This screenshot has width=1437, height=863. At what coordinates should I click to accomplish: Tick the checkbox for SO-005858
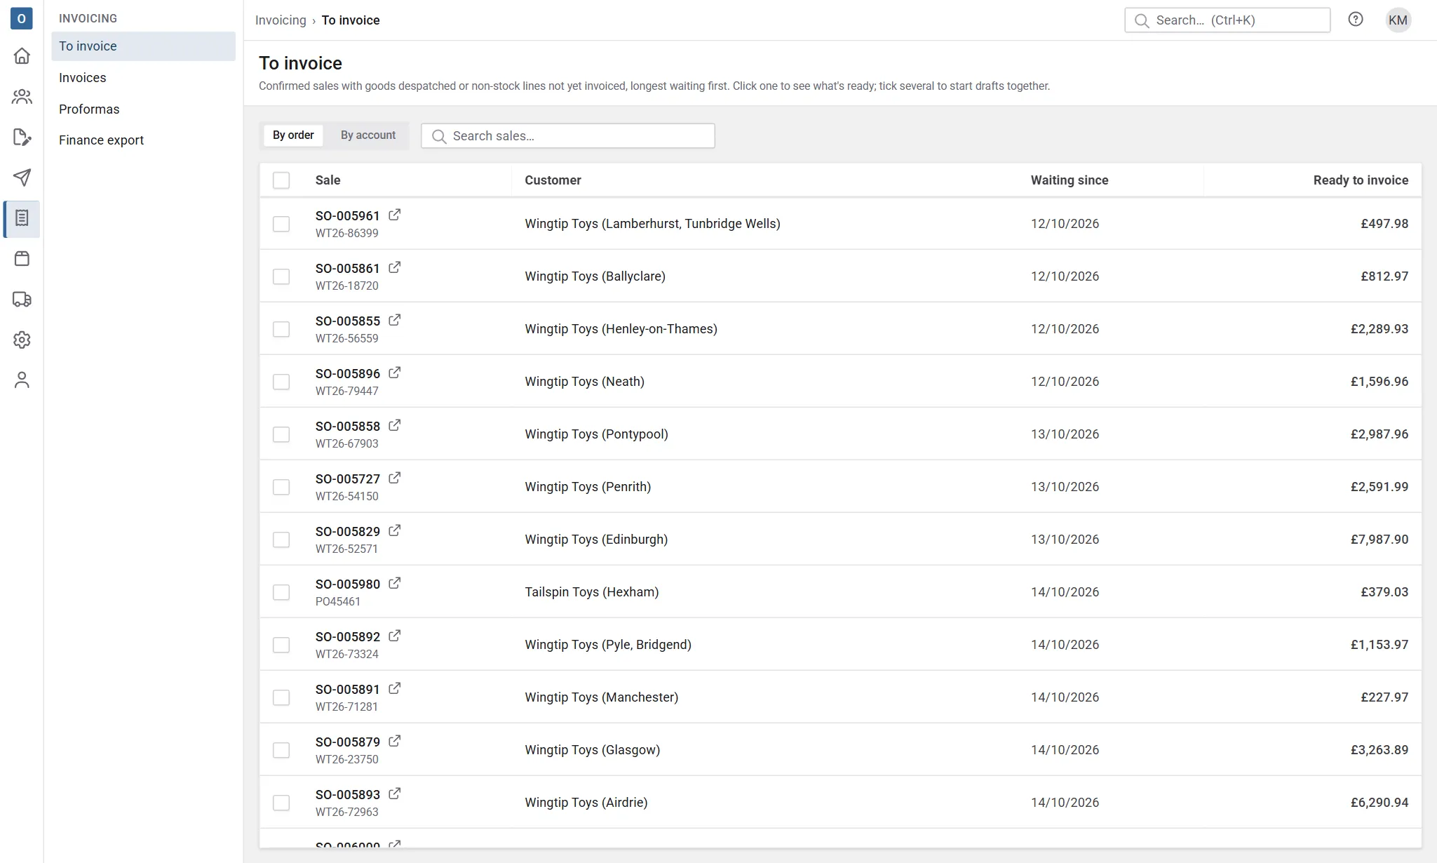point(281,434)
